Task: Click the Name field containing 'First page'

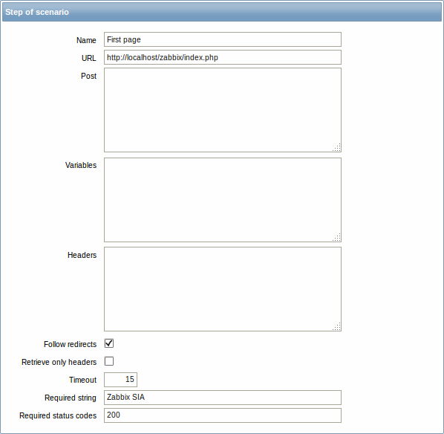Action: [x=223, y=39]
